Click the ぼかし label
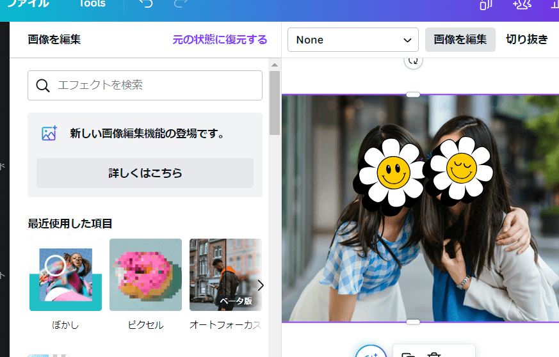Screen dimensions: 559x357 (x=65, y=324)
